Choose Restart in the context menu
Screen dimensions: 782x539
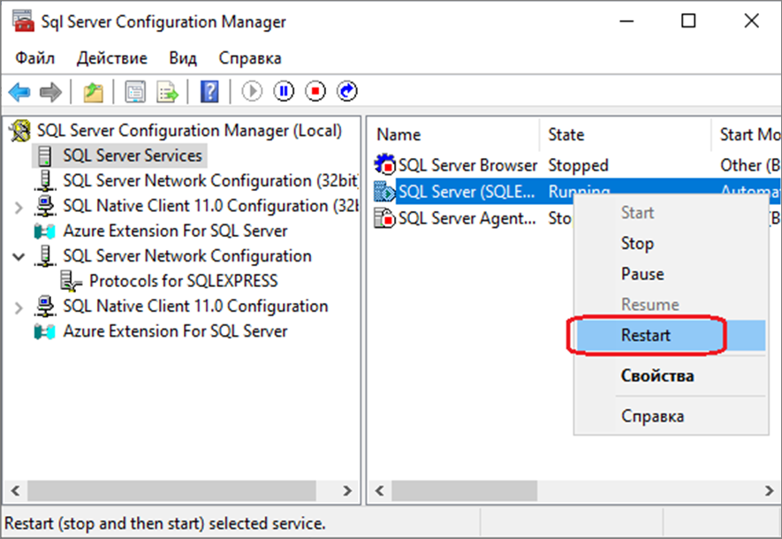(x=671, y=335)
